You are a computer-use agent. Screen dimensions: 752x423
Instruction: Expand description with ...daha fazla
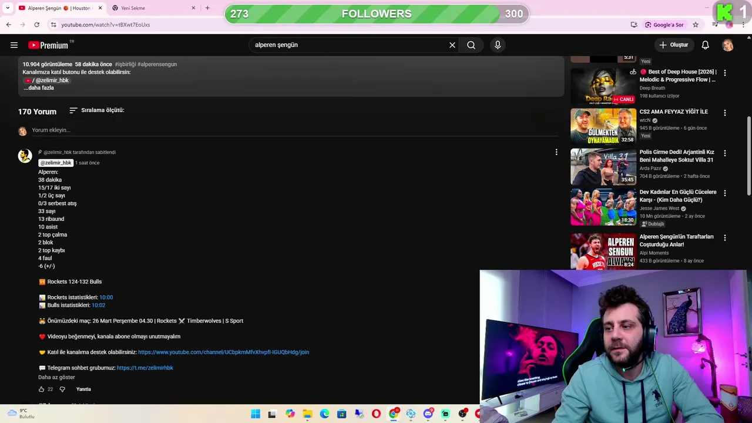pos(39,88)
